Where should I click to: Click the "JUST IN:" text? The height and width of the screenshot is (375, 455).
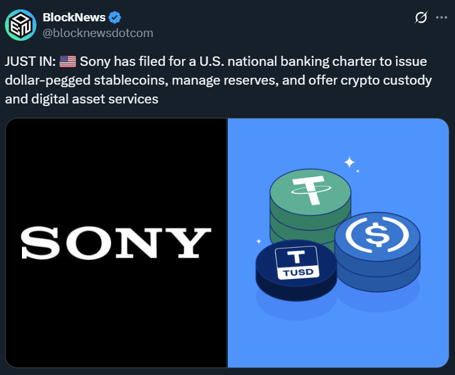pyautogui.click(x=30, y=63)
